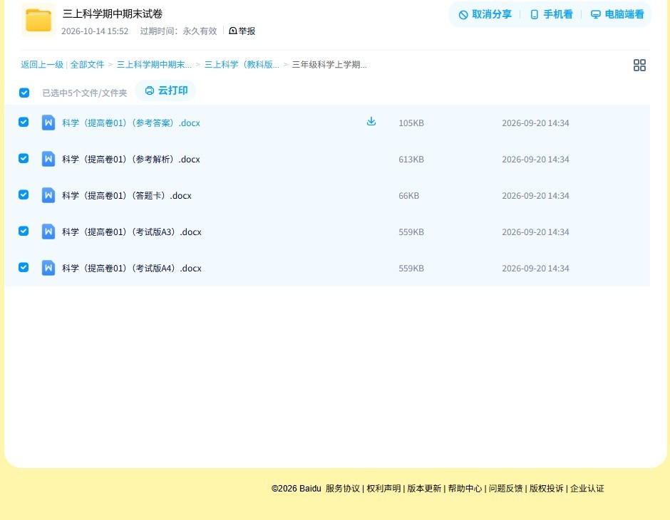Click the 版本更新 footer link
Screen dimensions: 670x520
424,489
